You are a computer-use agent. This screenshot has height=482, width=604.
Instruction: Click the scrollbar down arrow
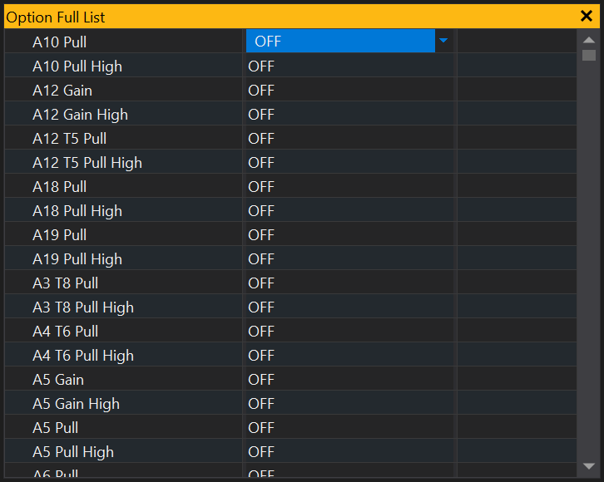[x=589, y=466]
